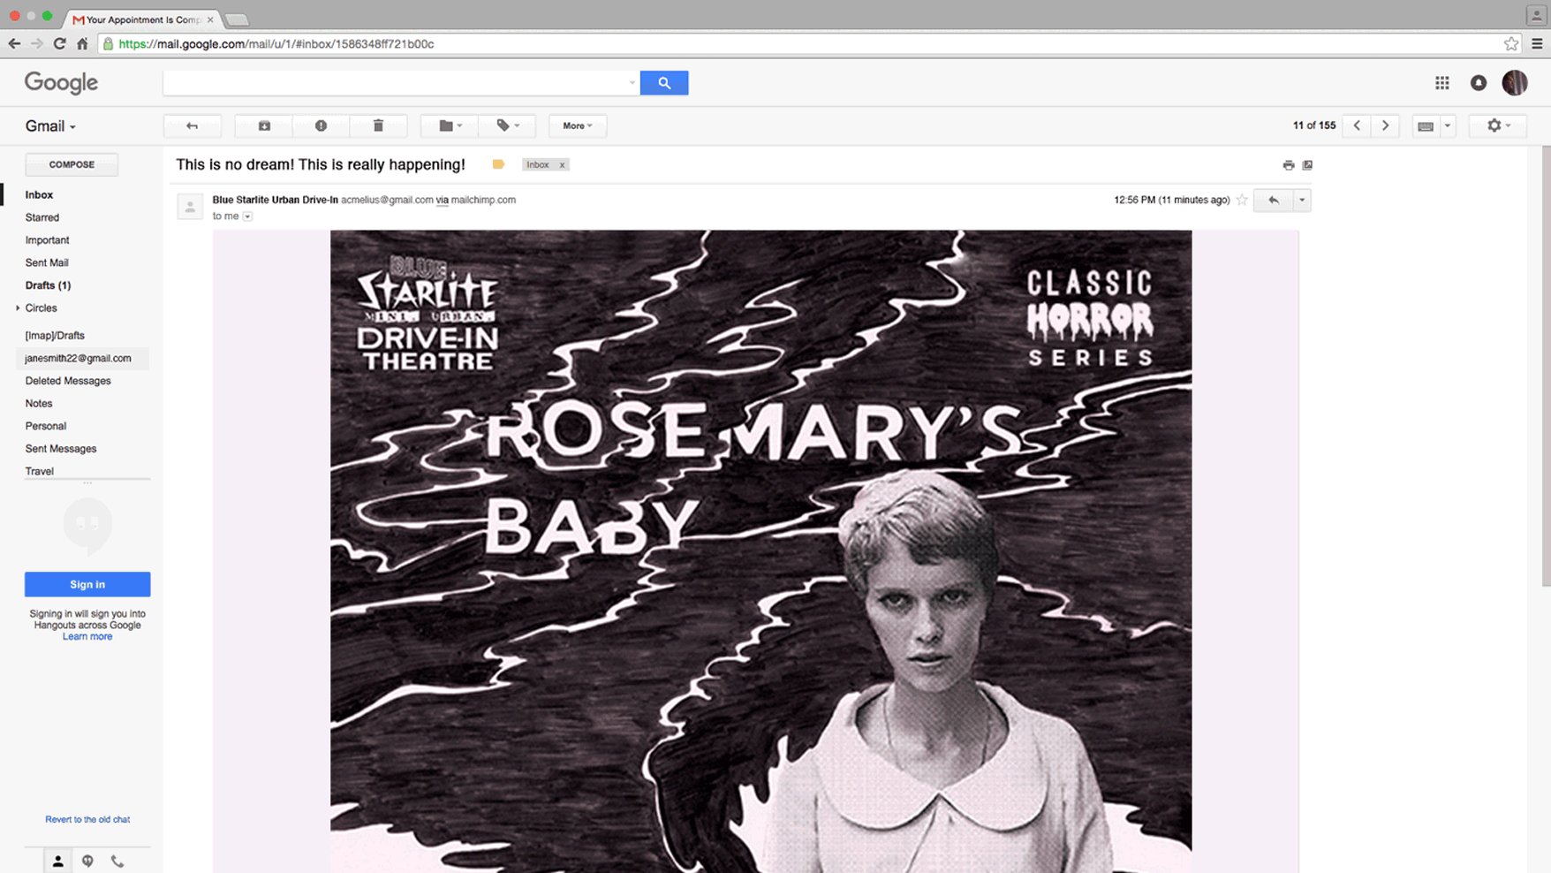Follow the Learn more link
The height and width of the screenshot is (873, 1551).
87,636
